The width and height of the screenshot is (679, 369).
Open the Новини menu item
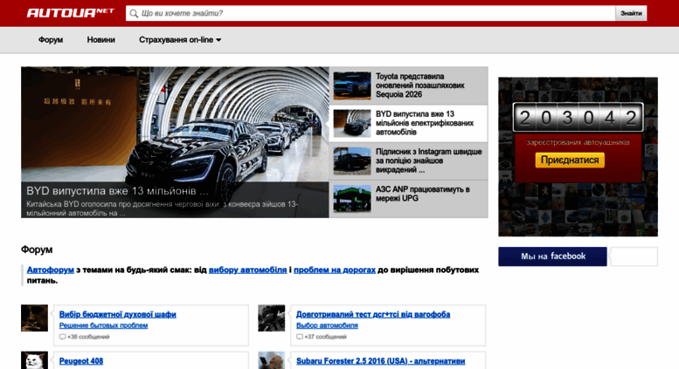(x=100, y=40)
